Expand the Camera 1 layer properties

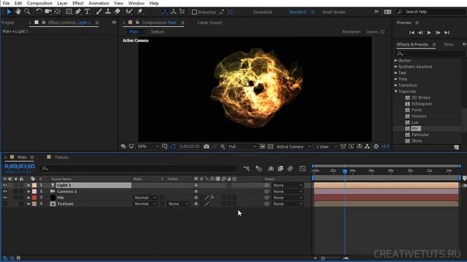pyautogui.click(x=29, y=191)
